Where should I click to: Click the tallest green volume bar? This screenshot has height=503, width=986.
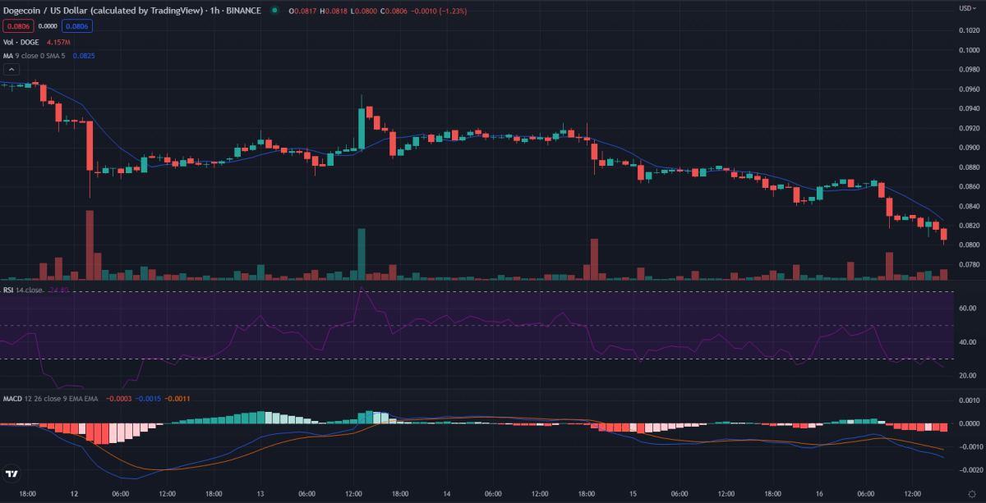(361, 255)
